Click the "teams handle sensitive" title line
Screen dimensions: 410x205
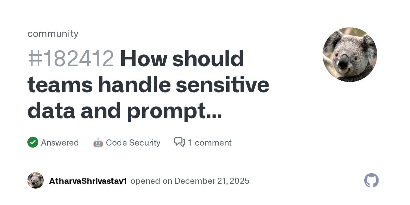click(148, 85)
